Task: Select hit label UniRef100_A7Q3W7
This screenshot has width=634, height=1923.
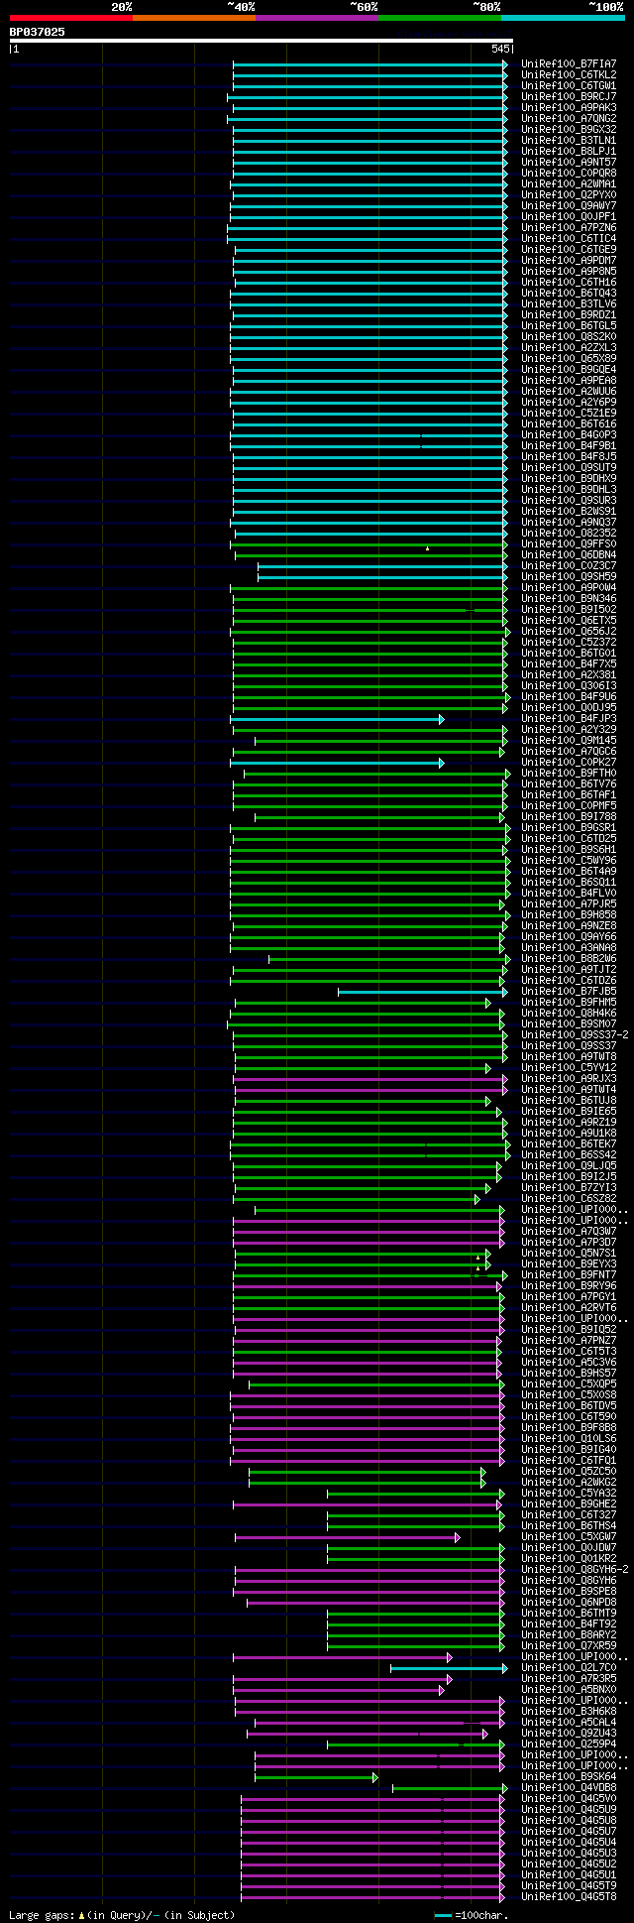Action: click(569, 1231)
